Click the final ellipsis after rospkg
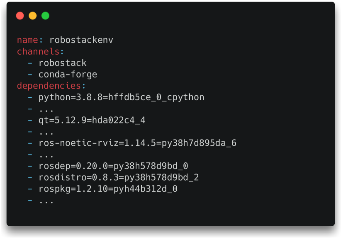The image size is (341, 239). click(x=46, y=202)
